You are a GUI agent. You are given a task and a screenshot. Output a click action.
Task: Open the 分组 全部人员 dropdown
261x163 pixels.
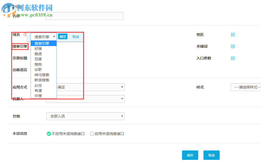[x=85, y=116]
